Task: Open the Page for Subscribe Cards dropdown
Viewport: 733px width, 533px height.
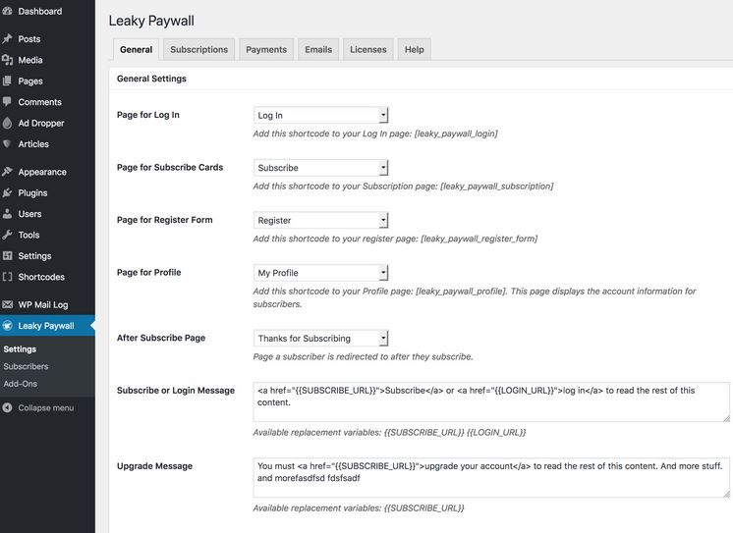Action: point(320,168)
